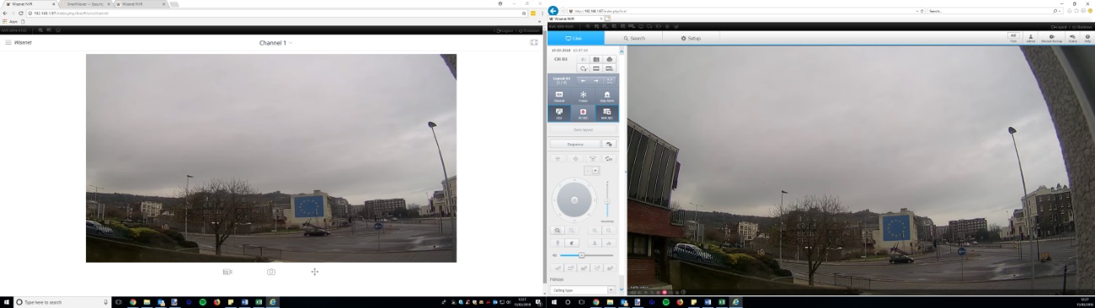
Task: Expand layout to full screen icon
Action: click(x=608, y=81)
